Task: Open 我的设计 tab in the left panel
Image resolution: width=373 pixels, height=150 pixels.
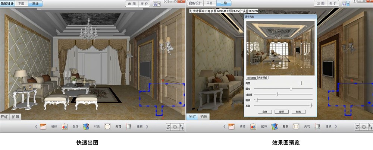Action: 7,3
